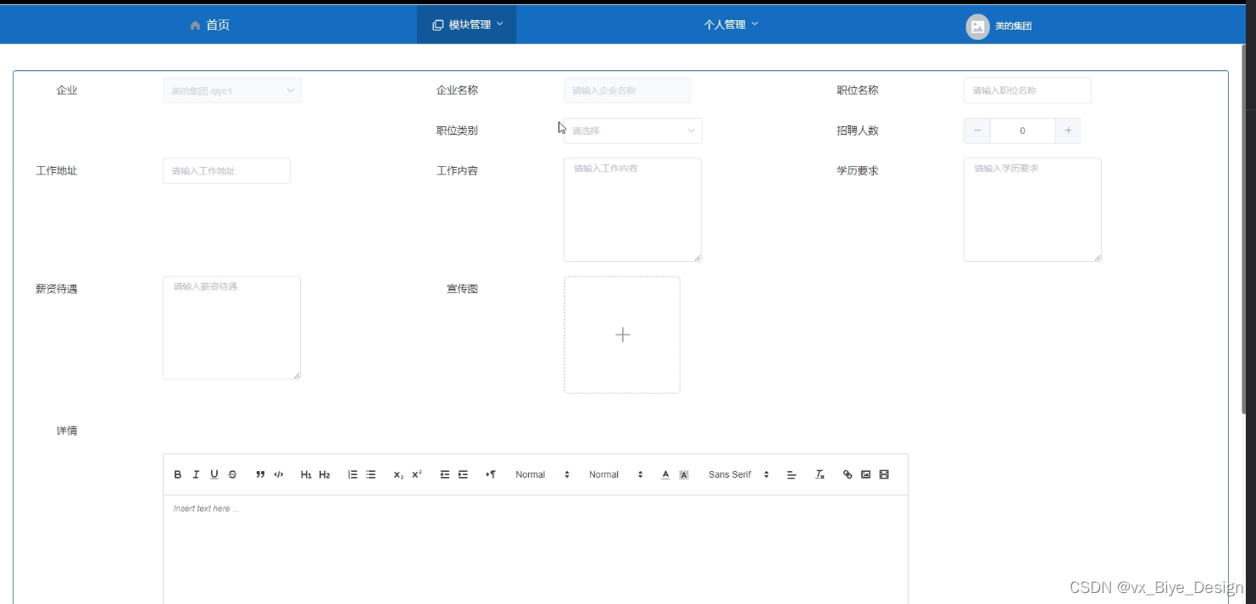1256x604 pixels.
Task: Expand the 模块管理 menu chevron
Action: [500, 24]
